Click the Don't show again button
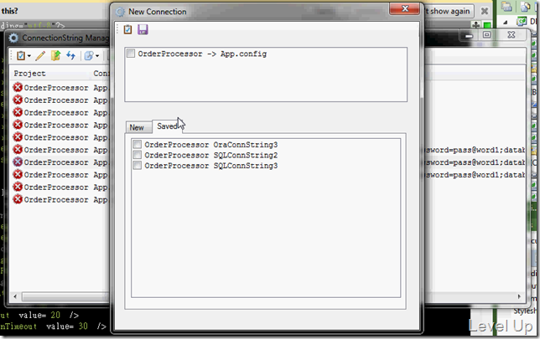Image resolution: width=540 pixels, height=339 pixels. [x=449, y=12]
